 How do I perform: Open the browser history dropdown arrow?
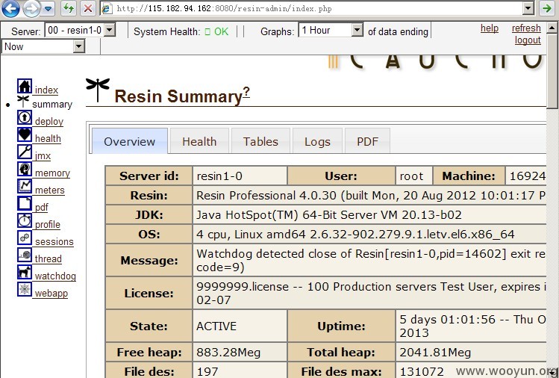point(48,8)
